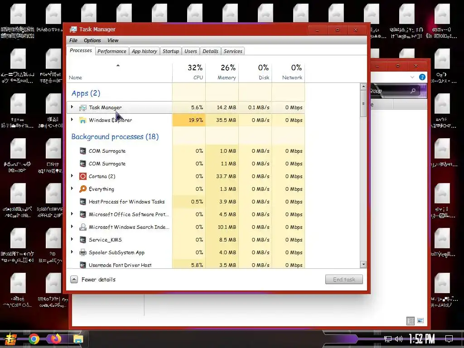This screenshot has height=348, width=464.
Task: Expand the Everything process row
Action: [72, 188]
